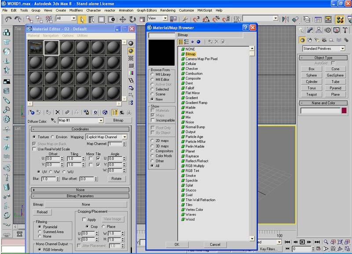This screenshot has width=352, height=254.
Task: Open the Customize menu
Action: pos(186,10)
